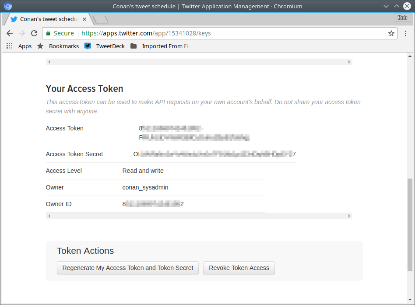Select the Conan's tweet schedule tab

tap(49, 19)
